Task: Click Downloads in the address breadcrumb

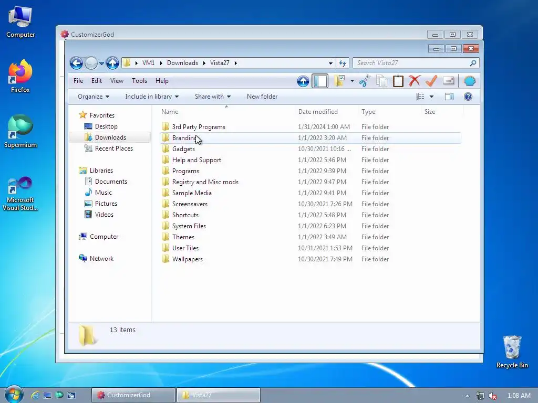Action: tap(182, 63)
